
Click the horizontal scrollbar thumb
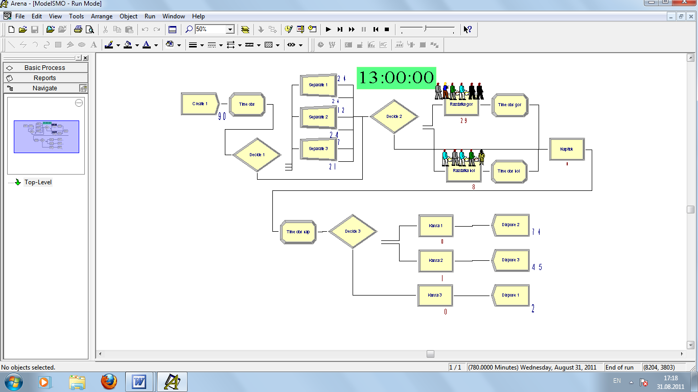pyautogui.click(x=431, y=354)
